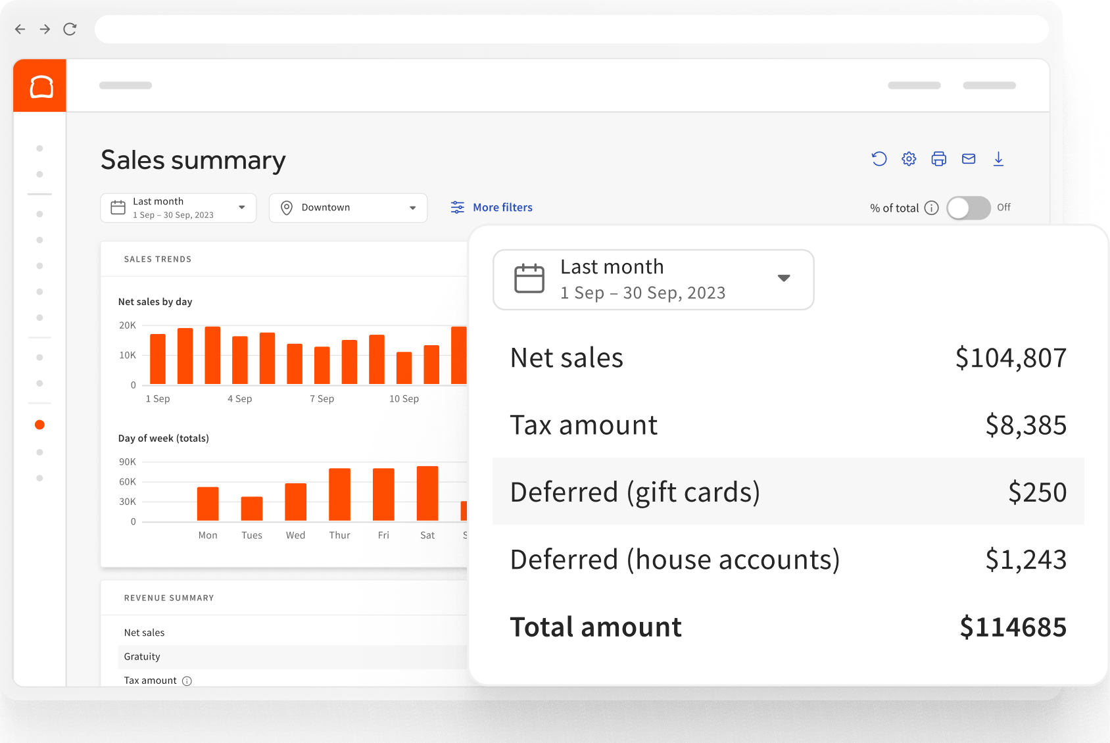
Task: Click the Off label beside the toggle
Action: pyautogui.click(x=1003, y=207)
